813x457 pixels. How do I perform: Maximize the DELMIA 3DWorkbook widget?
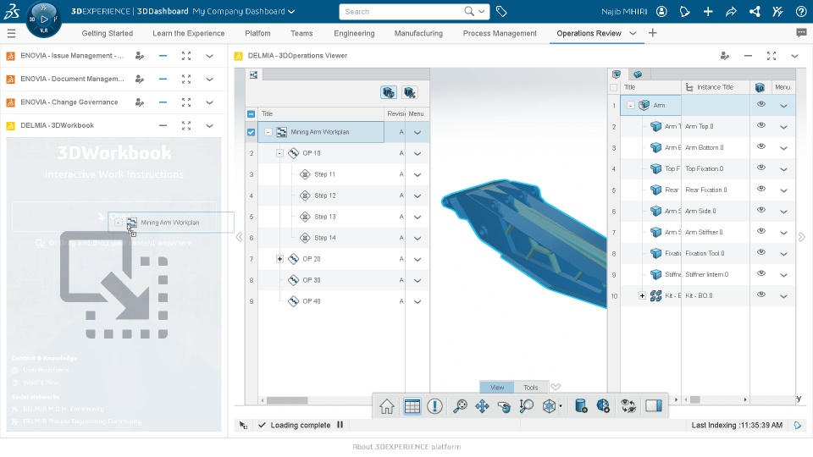tap(186, 125)
